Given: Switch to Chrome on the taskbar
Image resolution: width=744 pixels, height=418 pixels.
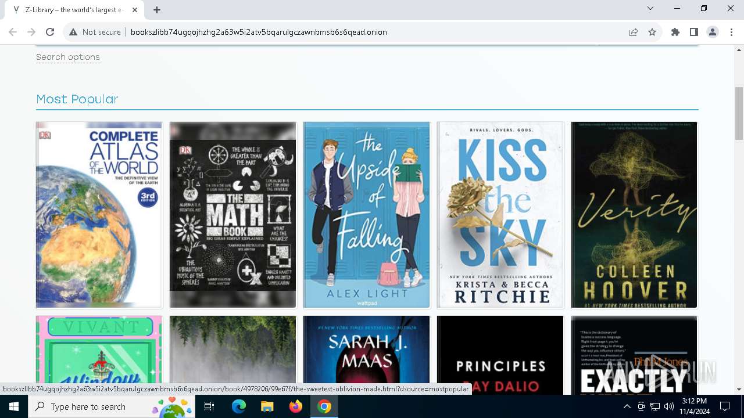Looking at the screenshot, I should pos(324,406).
